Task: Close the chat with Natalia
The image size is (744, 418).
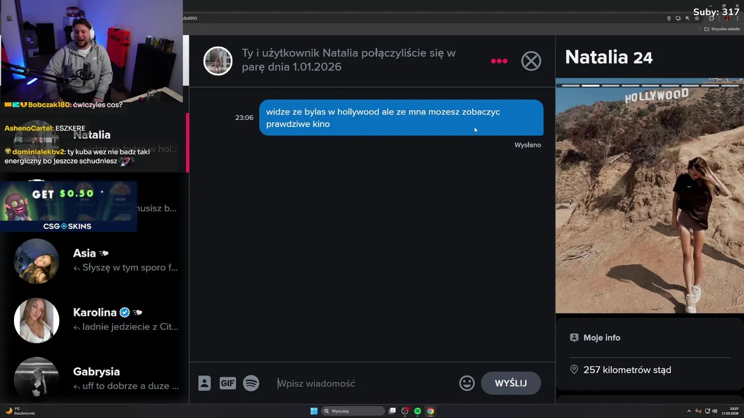Action: point(531,61)
